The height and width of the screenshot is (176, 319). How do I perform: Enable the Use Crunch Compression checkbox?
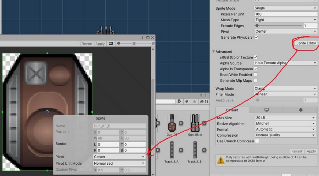pyautogui.click(x=257, y=141)
